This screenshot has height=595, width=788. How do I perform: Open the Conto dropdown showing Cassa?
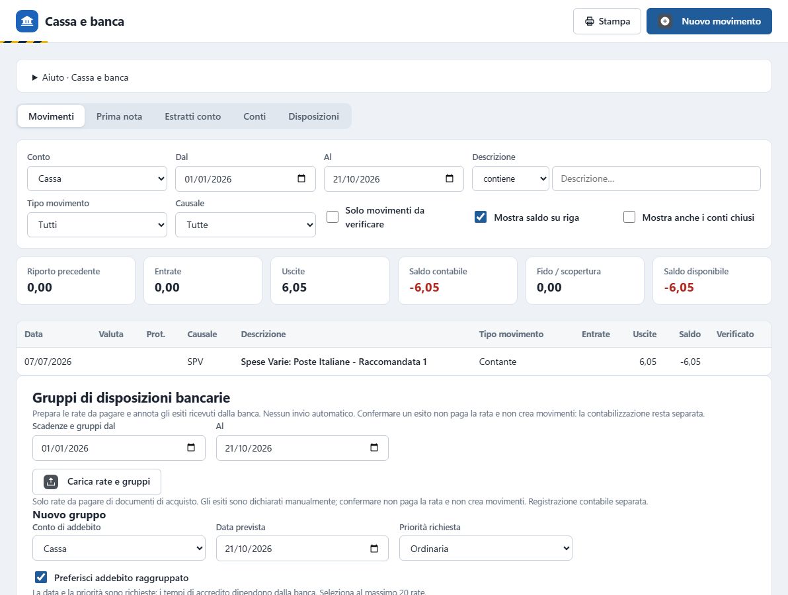pos(97,178)
